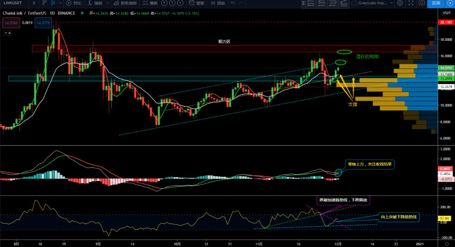Screen dimensions: 455x247
Task: Apply the T template circle button
Action: pyautogui.click(x=172, y=3)
